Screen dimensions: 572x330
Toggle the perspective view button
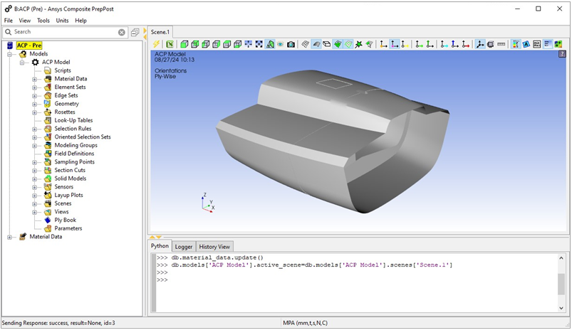[269, 44]
